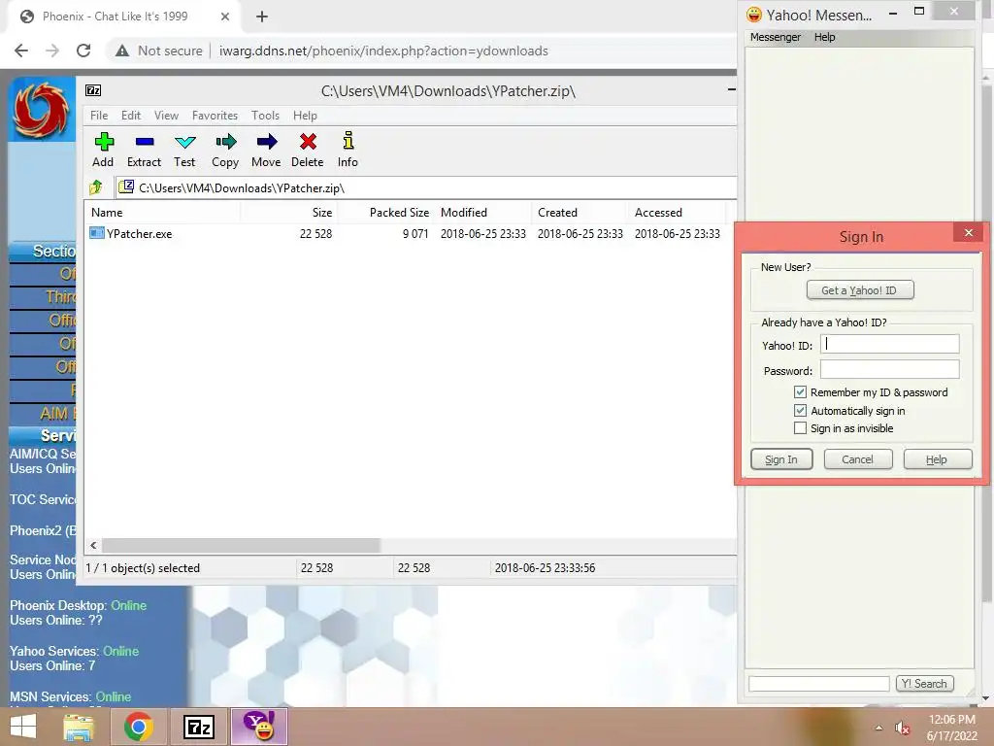The height and width of the screenshot is (746, 994).
Task: Run the Test archive tool
Action: point(184,150)
